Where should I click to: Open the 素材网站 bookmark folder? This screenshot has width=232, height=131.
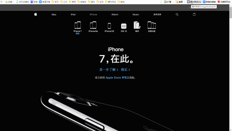pyautogui.click(x=111, y=2)
